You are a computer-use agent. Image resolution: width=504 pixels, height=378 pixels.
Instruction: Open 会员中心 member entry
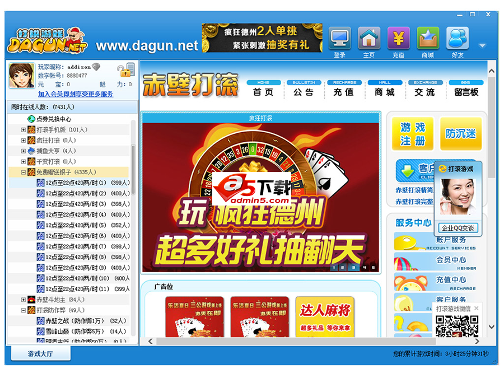click(x=436, y=263)
